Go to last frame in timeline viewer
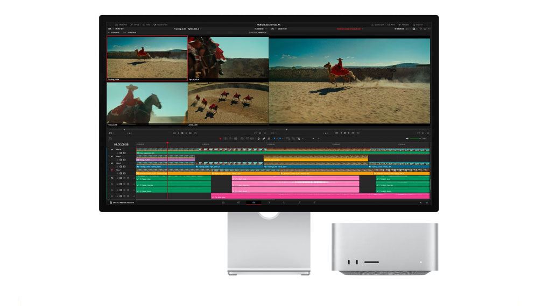The image size is (549, 306). click(353, 133)
